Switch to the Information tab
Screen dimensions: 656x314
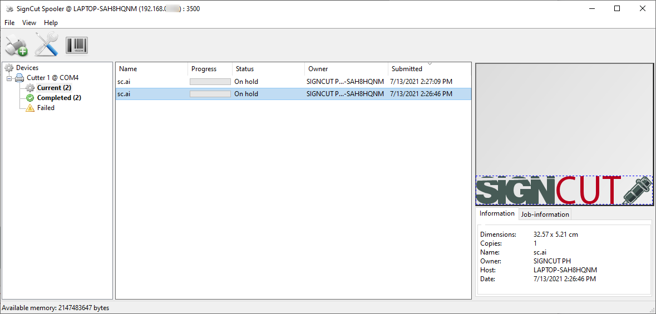pos(497,213)
